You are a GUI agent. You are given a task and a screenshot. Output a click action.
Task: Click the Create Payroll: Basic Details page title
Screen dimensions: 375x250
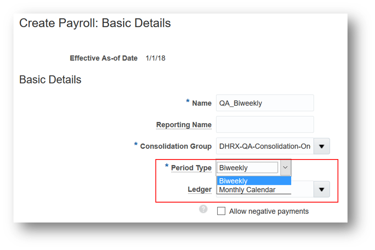95,23
